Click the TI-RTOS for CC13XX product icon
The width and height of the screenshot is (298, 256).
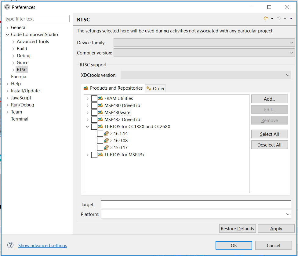tap(100, 127)
